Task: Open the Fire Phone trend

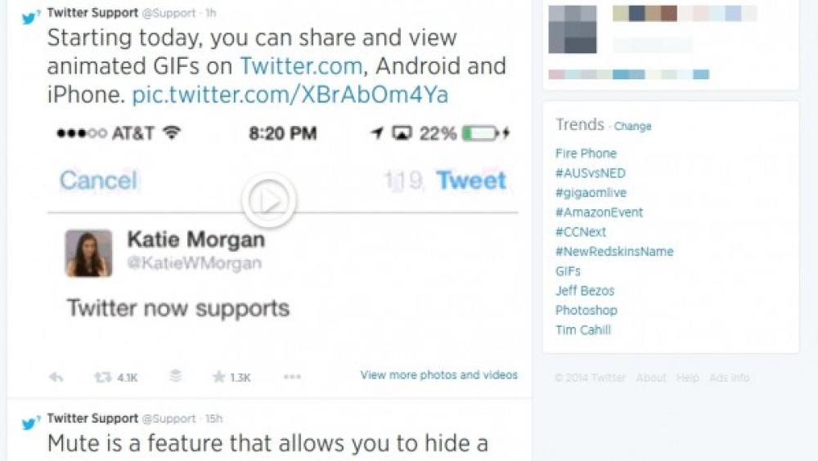Action: pyautogui.click(x=586, y=154)
